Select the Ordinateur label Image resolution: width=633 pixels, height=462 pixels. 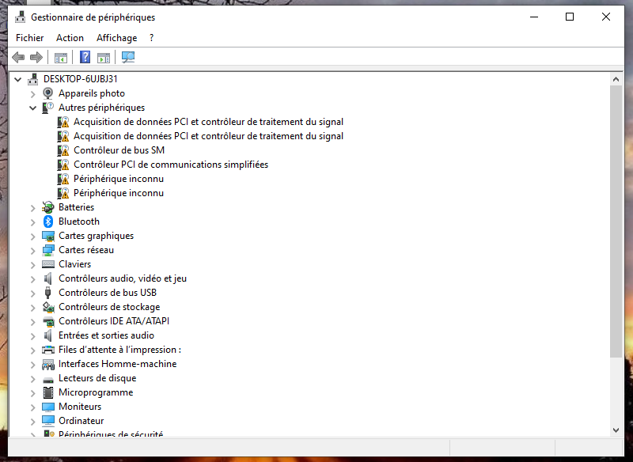click(81, 421)
